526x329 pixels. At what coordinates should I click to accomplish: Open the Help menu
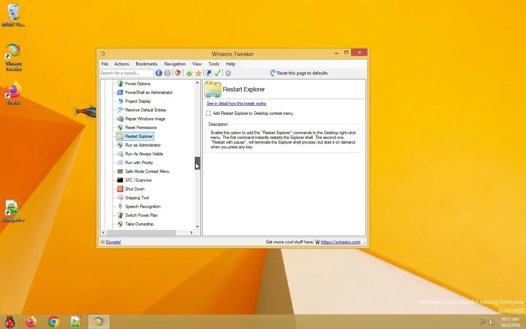[230, 64]
